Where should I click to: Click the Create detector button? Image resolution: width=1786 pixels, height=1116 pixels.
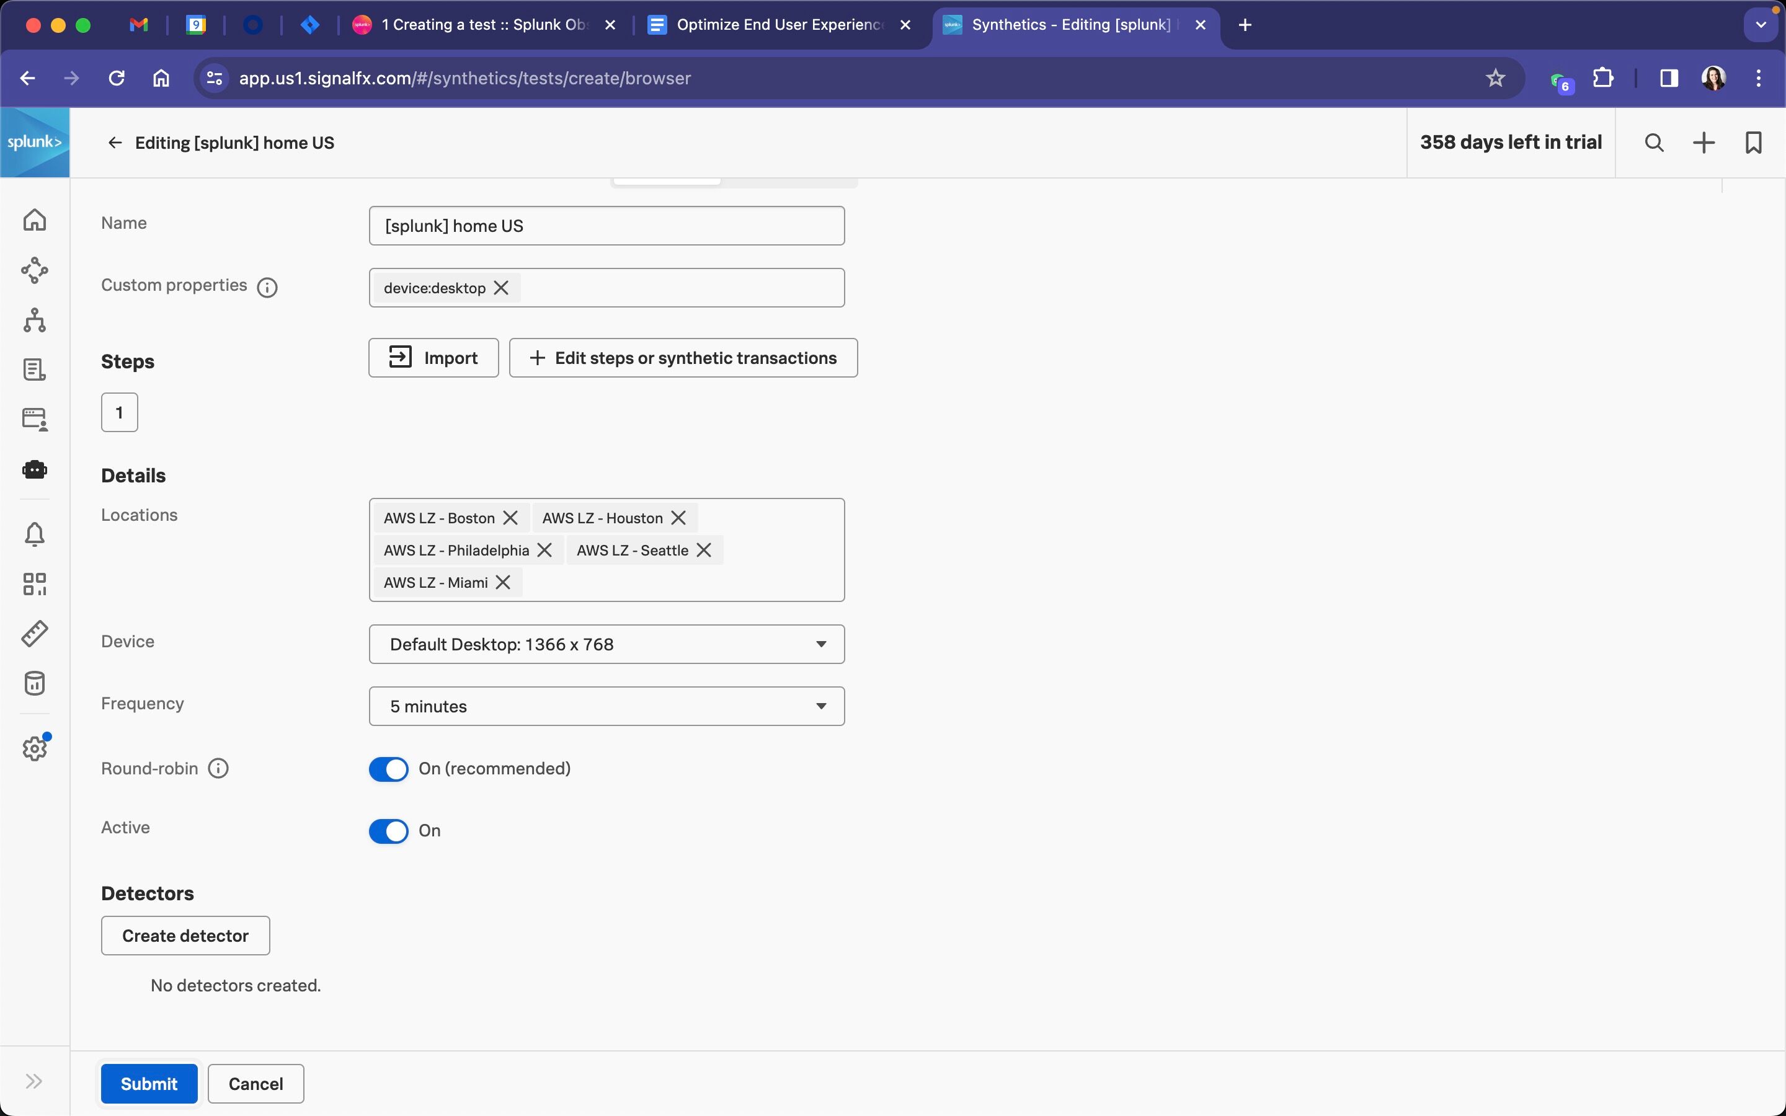coord(185,936)
